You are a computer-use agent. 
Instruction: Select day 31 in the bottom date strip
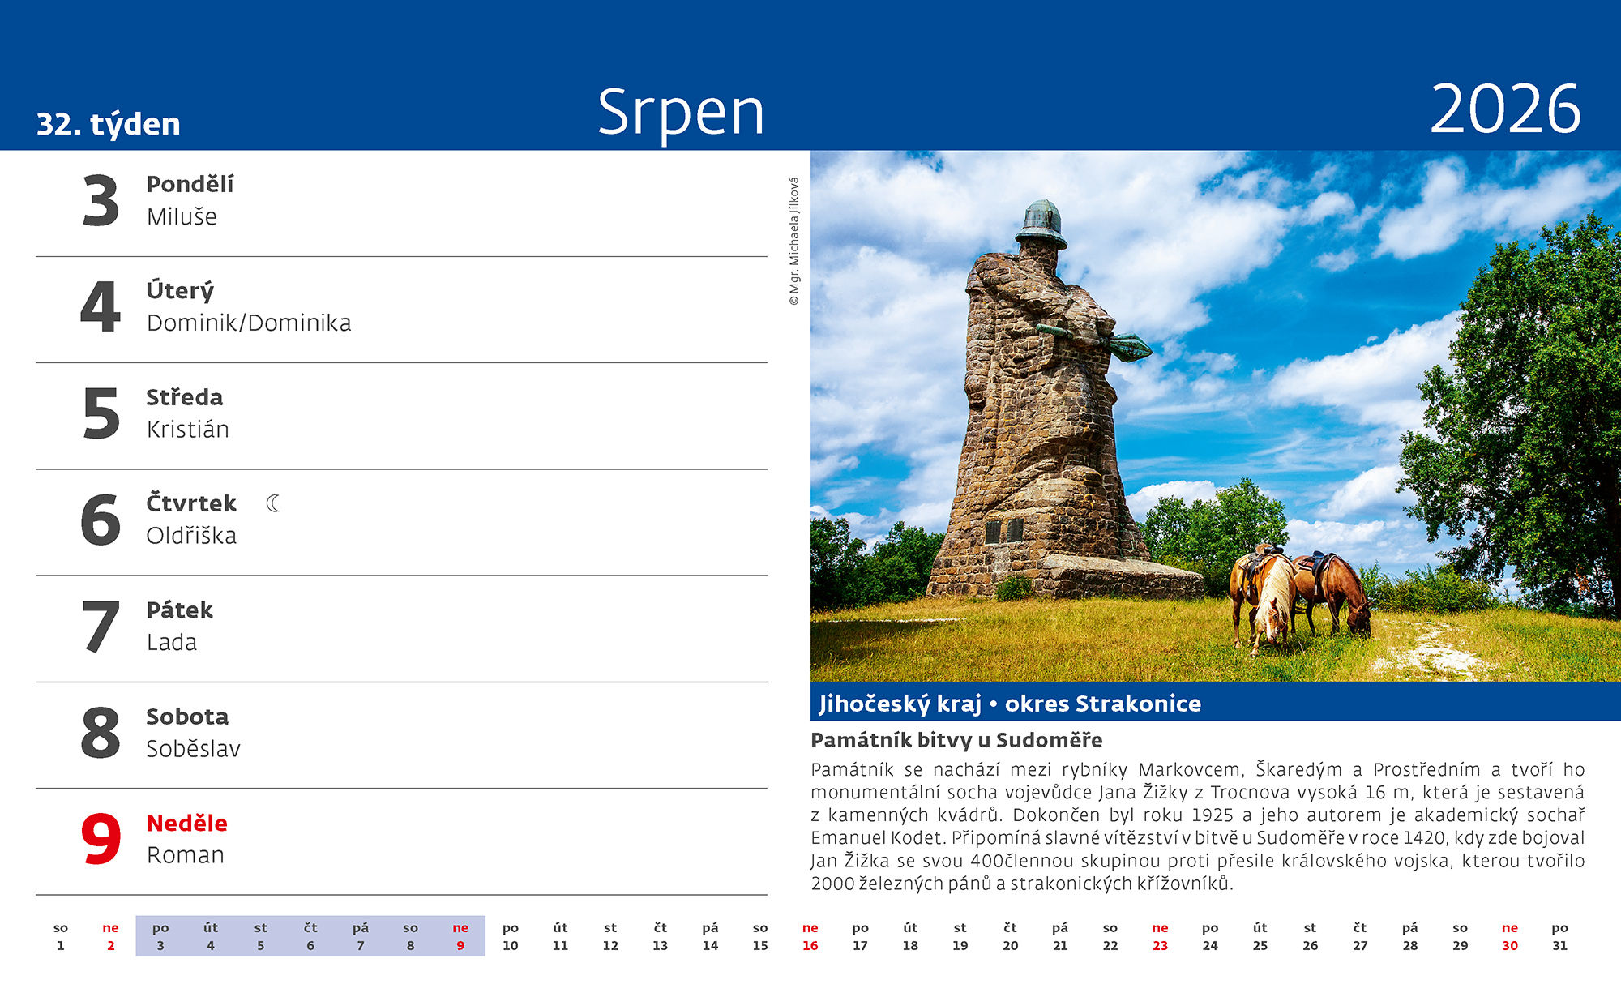click(x=1559, y=937)
